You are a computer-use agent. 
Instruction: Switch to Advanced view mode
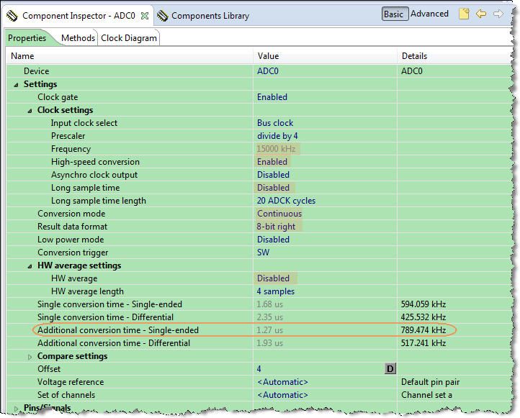tap(429, 14)
